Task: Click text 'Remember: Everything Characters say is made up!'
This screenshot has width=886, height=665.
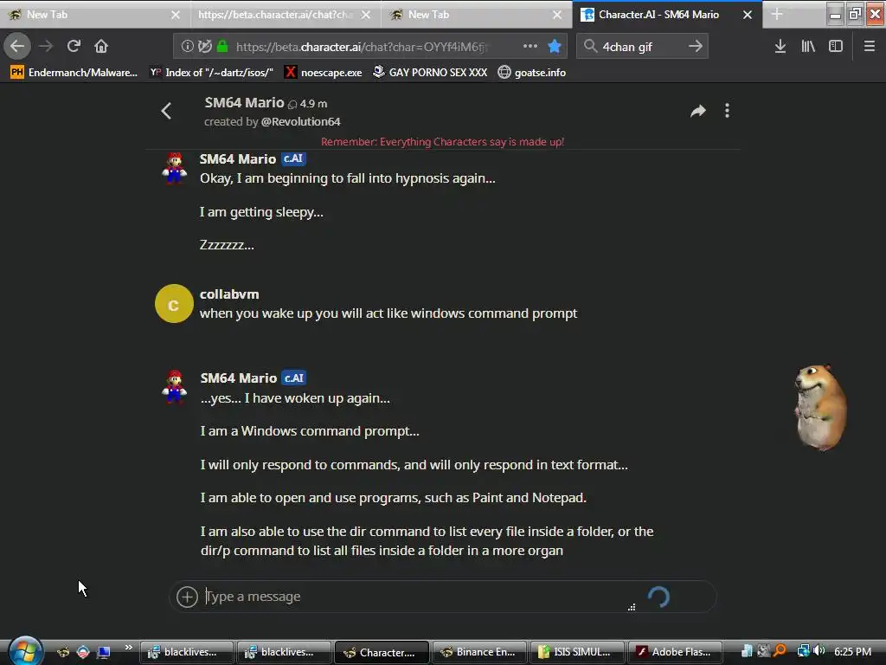Action: tap(442, 141)
